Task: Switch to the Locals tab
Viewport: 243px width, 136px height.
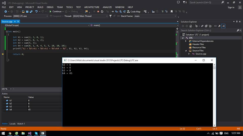Action: point(12,124)
